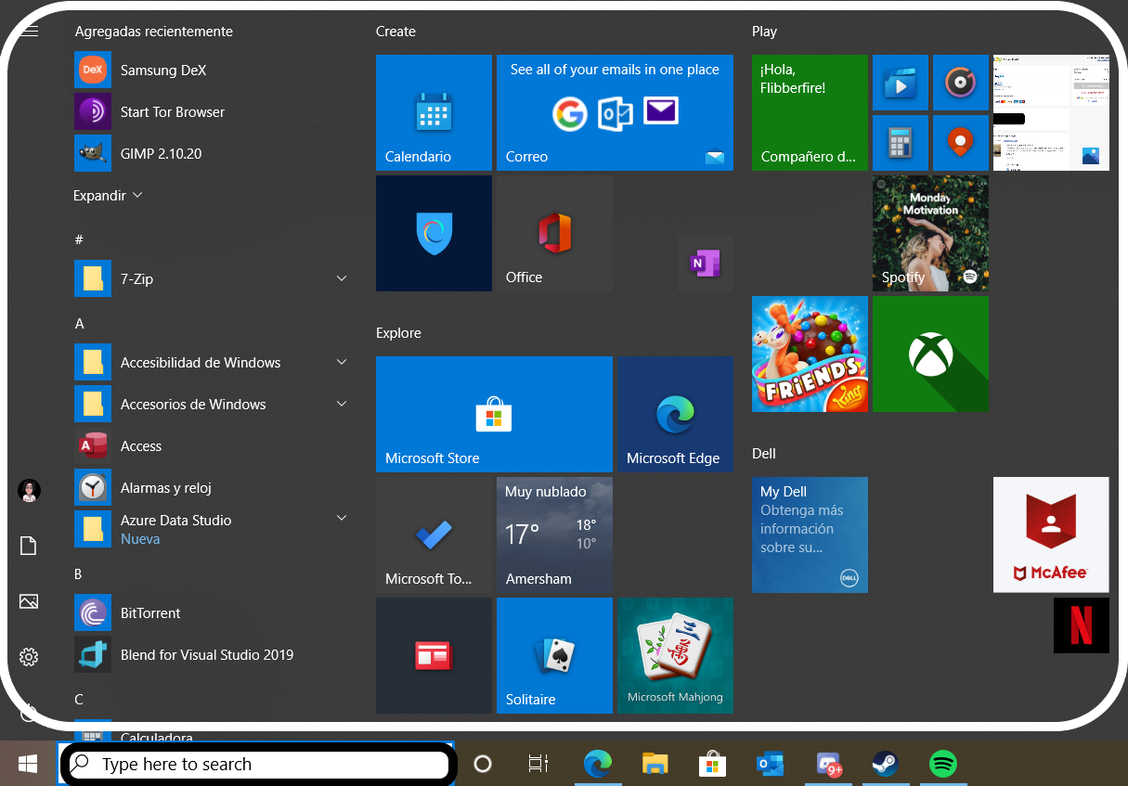Open Documents from the left rail

[x=29, y=546]
